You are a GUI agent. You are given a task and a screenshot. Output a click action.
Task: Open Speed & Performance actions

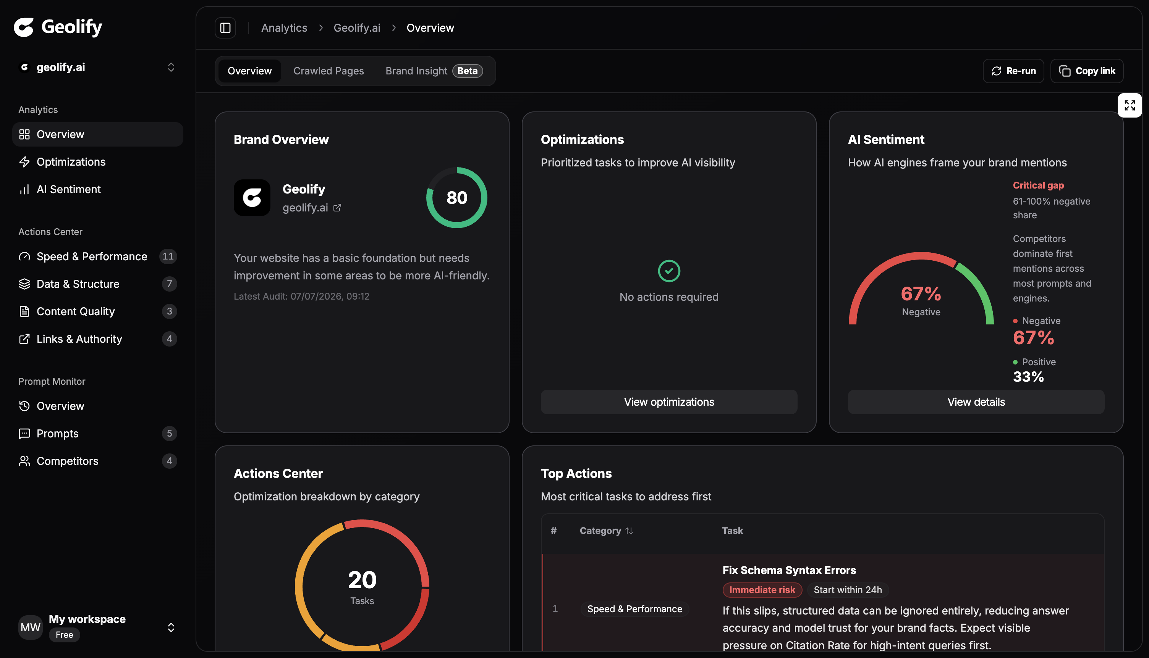click(x=98, y=257)
